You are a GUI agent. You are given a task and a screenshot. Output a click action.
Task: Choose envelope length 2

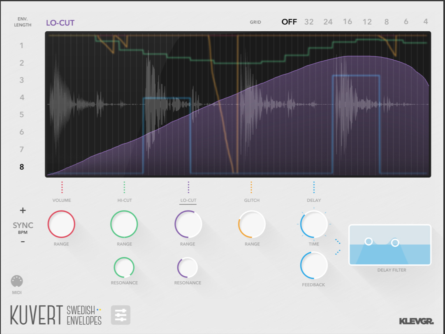21,63
